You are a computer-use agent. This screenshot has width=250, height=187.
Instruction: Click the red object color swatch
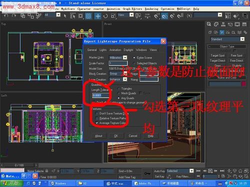pos(243,84)
